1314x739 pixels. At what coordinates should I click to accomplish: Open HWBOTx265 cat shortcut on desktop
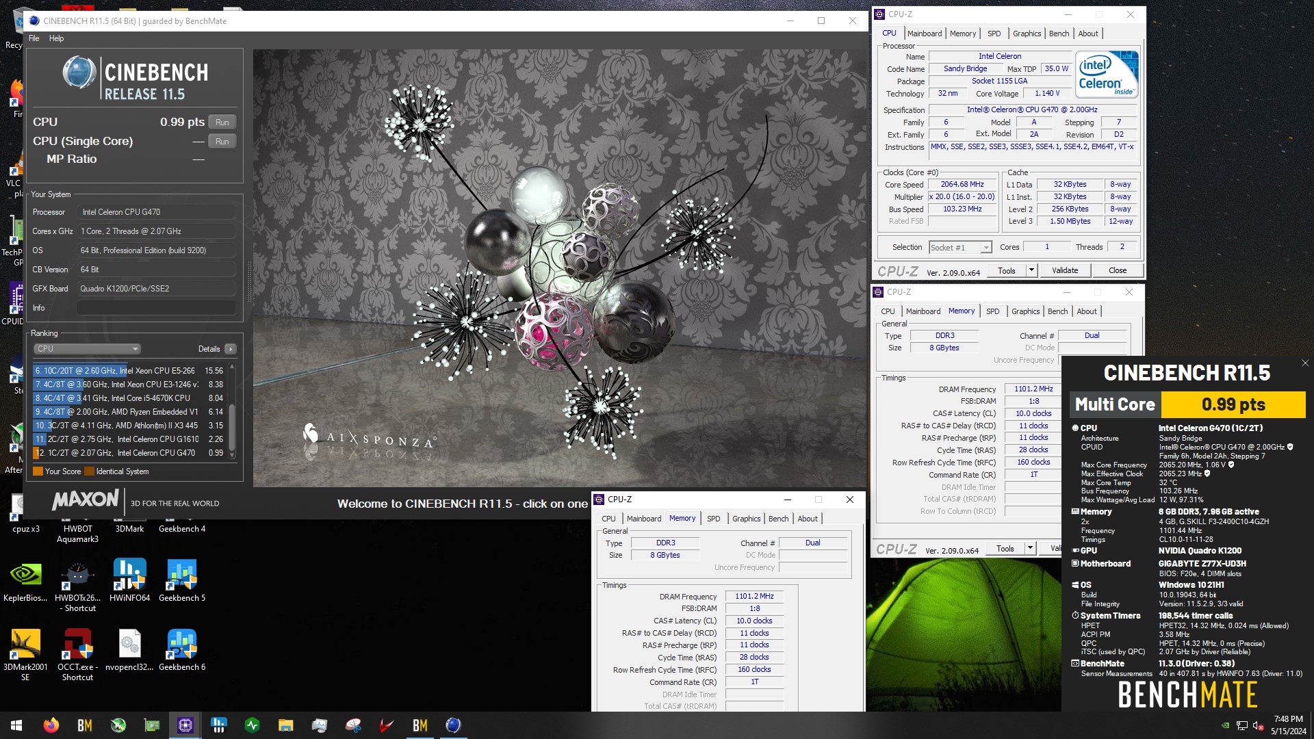(x=77, y=586)
